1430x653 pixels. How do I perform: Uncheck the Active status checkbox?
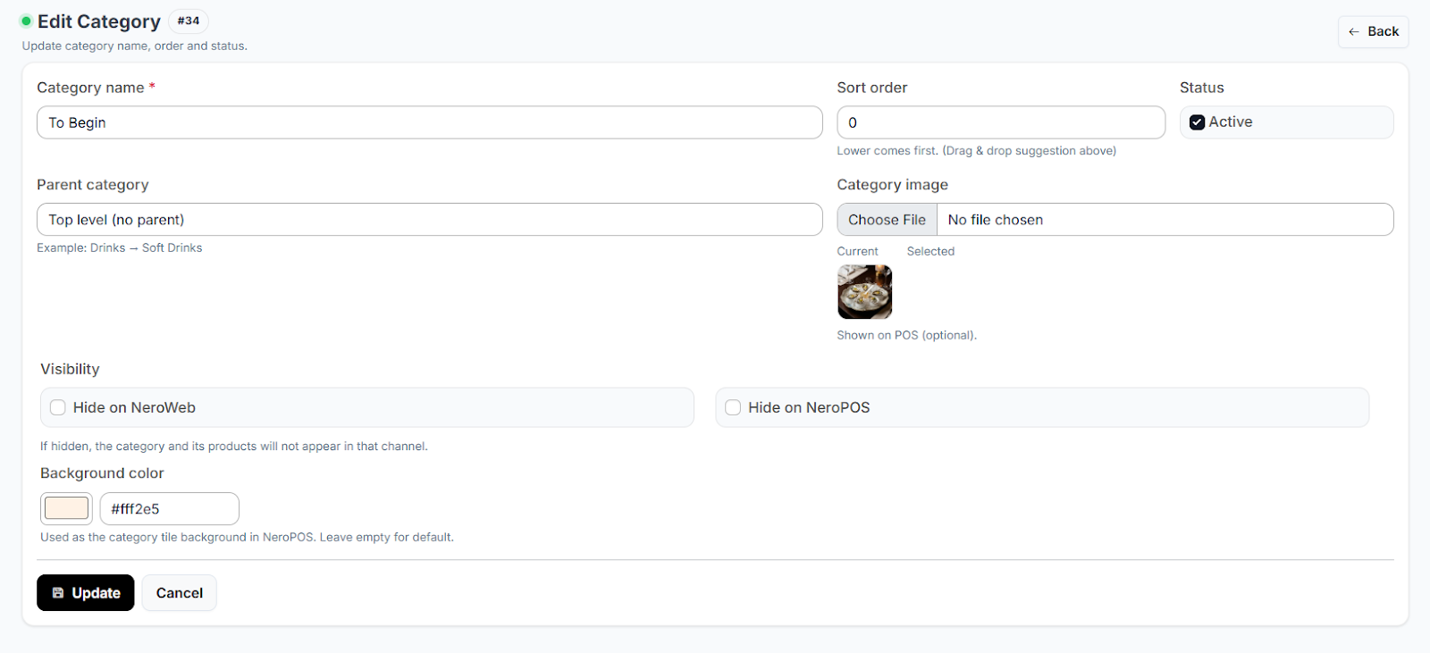pos(1198,122)
